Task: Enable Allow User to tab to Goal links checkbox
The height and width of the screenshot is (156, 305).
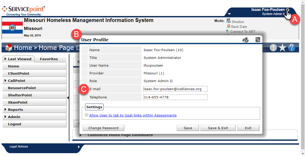Action: click(x=87, y=115)
